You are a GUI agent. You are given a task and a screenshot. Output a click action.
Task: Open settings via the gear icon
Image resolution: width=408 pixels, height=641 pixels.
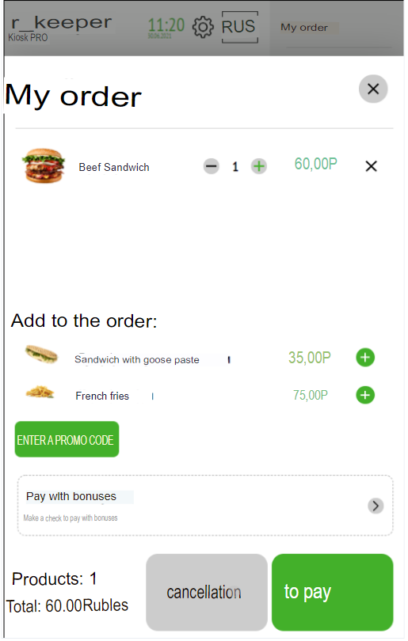click(x=203, y=28)
